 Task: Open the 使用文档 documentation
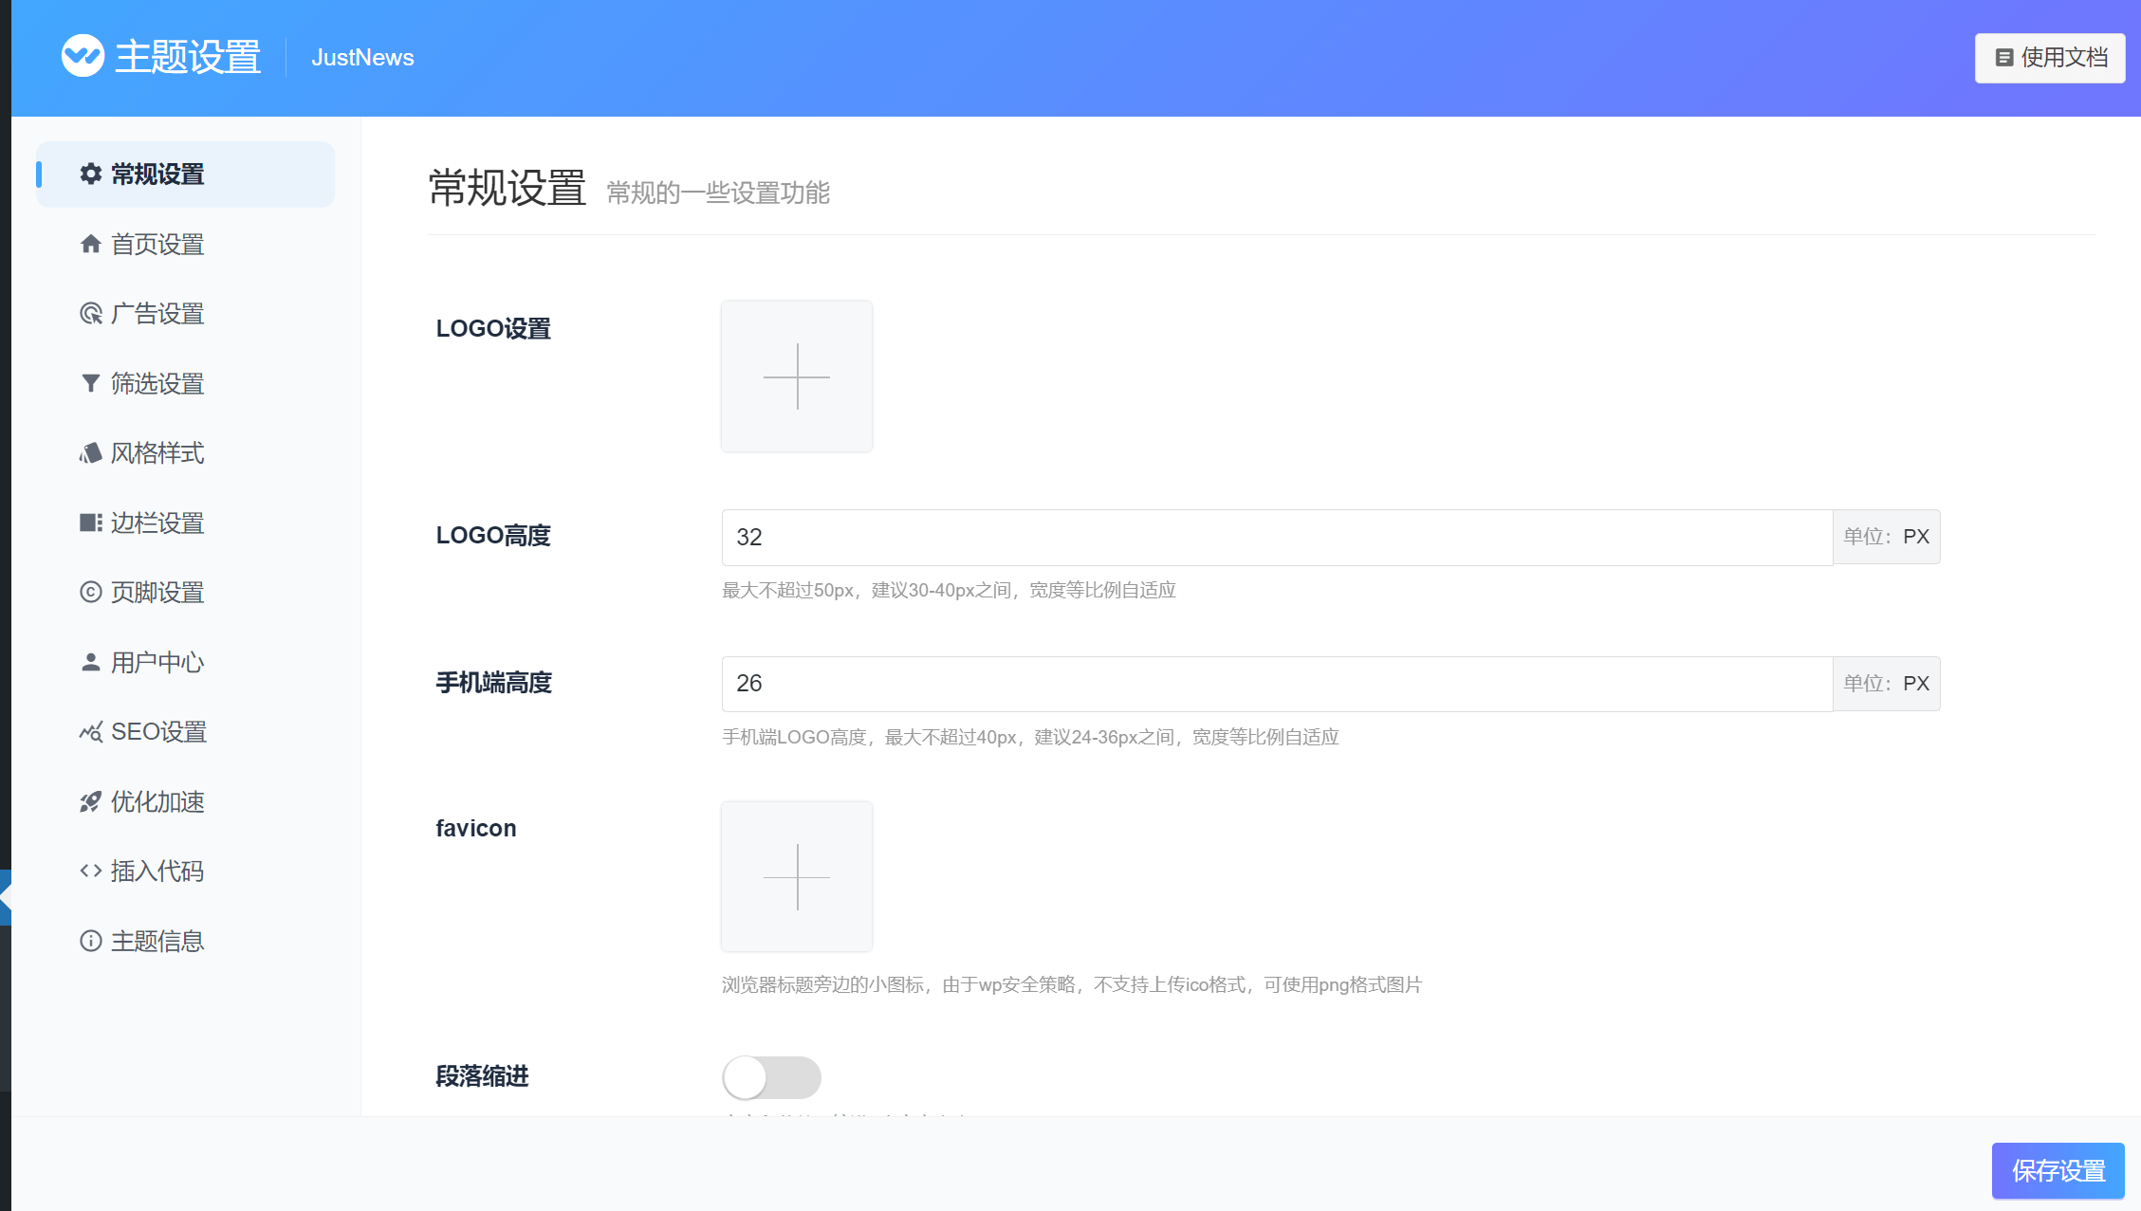2050,57
